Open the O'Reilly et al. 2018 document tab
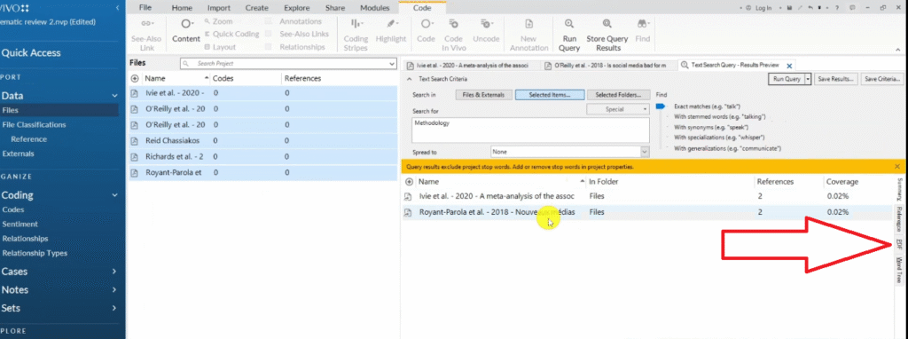908x339 pixels. pyautogui.click(x=608, y=66)
